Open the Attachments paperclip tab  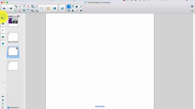tap(3, 30)
